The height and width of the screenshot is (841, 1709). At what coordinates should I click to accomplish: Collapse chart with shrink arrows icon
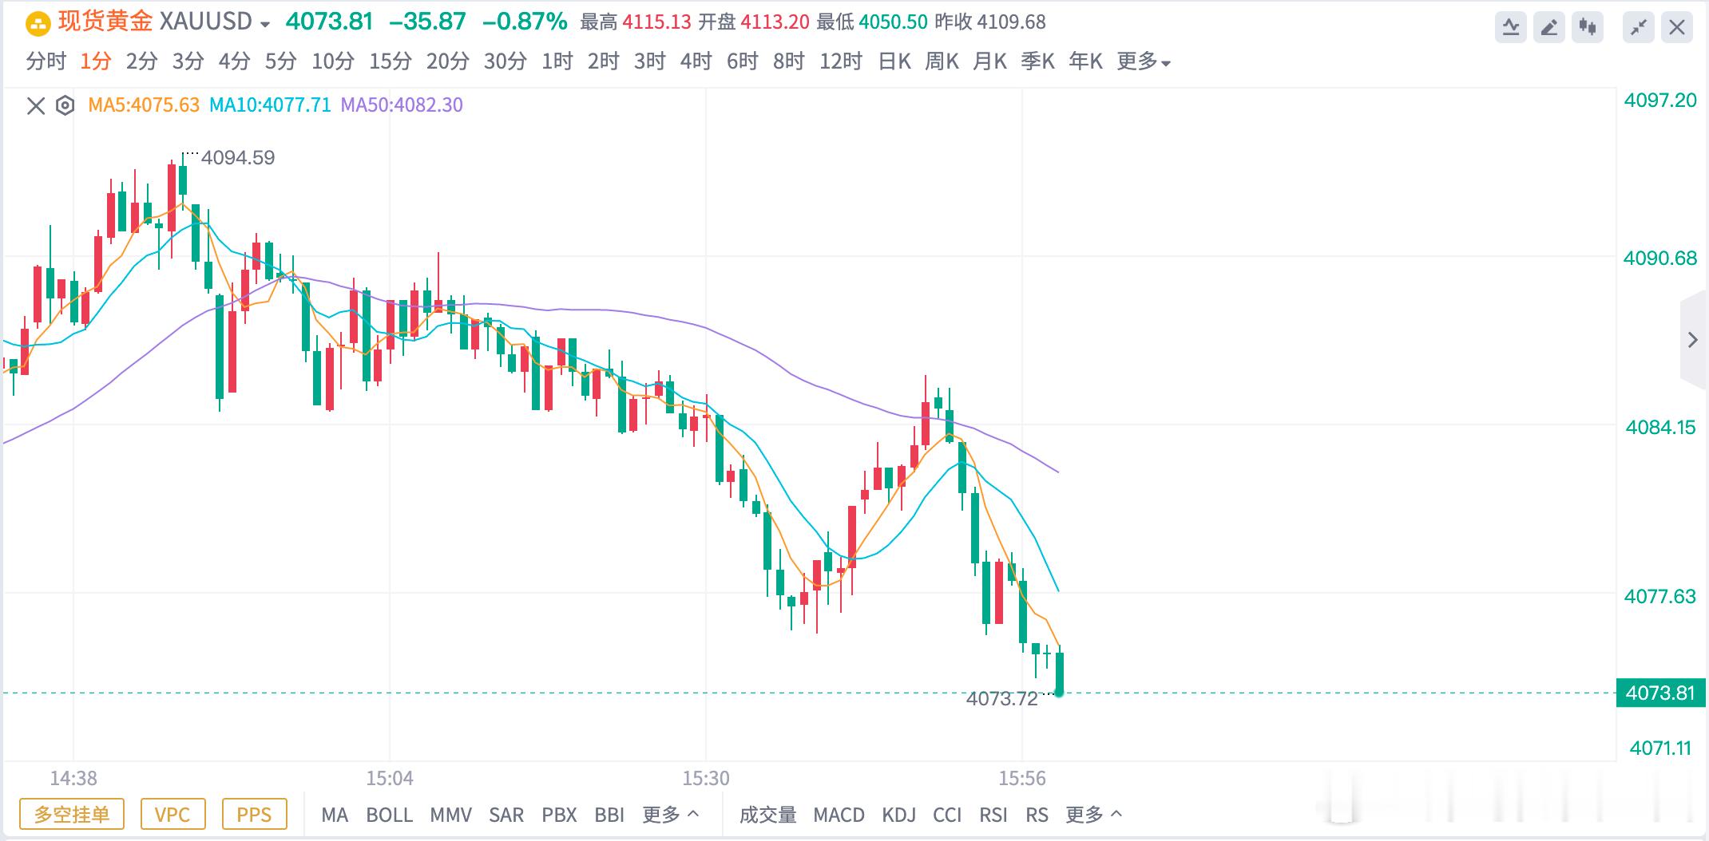click(1639, 28)
